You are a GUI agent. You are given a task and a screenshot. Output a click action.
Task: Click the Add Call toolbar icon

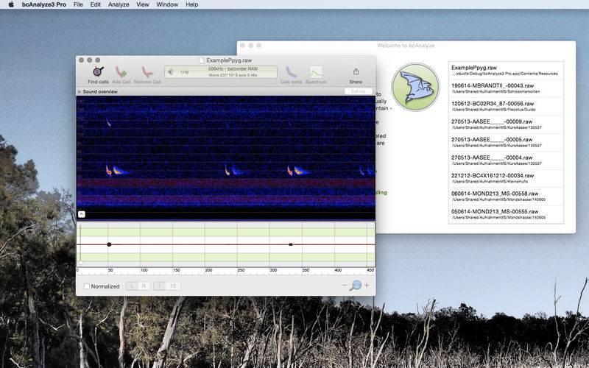coord(121,71)
